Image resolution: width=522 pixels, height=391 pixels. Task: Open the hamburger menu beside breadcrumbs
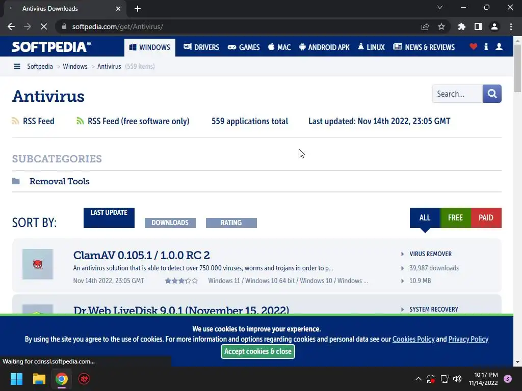click(x=17, y=67)
